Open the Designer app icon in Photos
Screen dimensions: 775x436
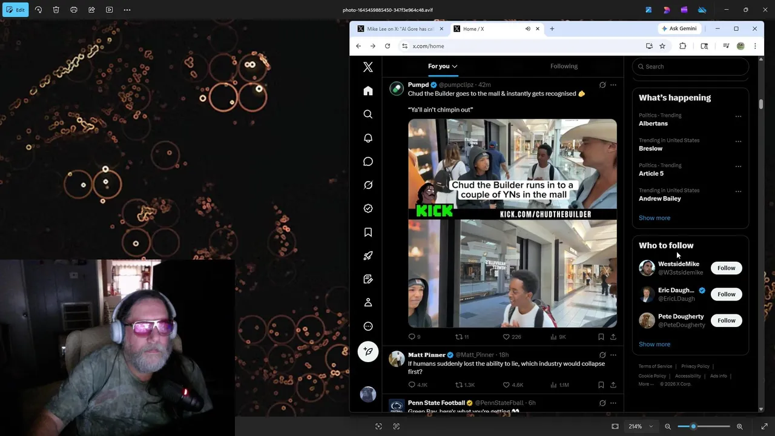pyautogui.click(x=667, y=10)
